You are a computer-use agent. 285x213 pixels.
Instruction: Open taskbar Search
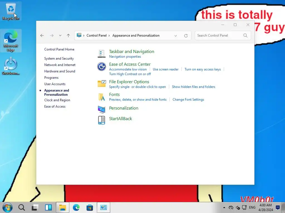21,207
